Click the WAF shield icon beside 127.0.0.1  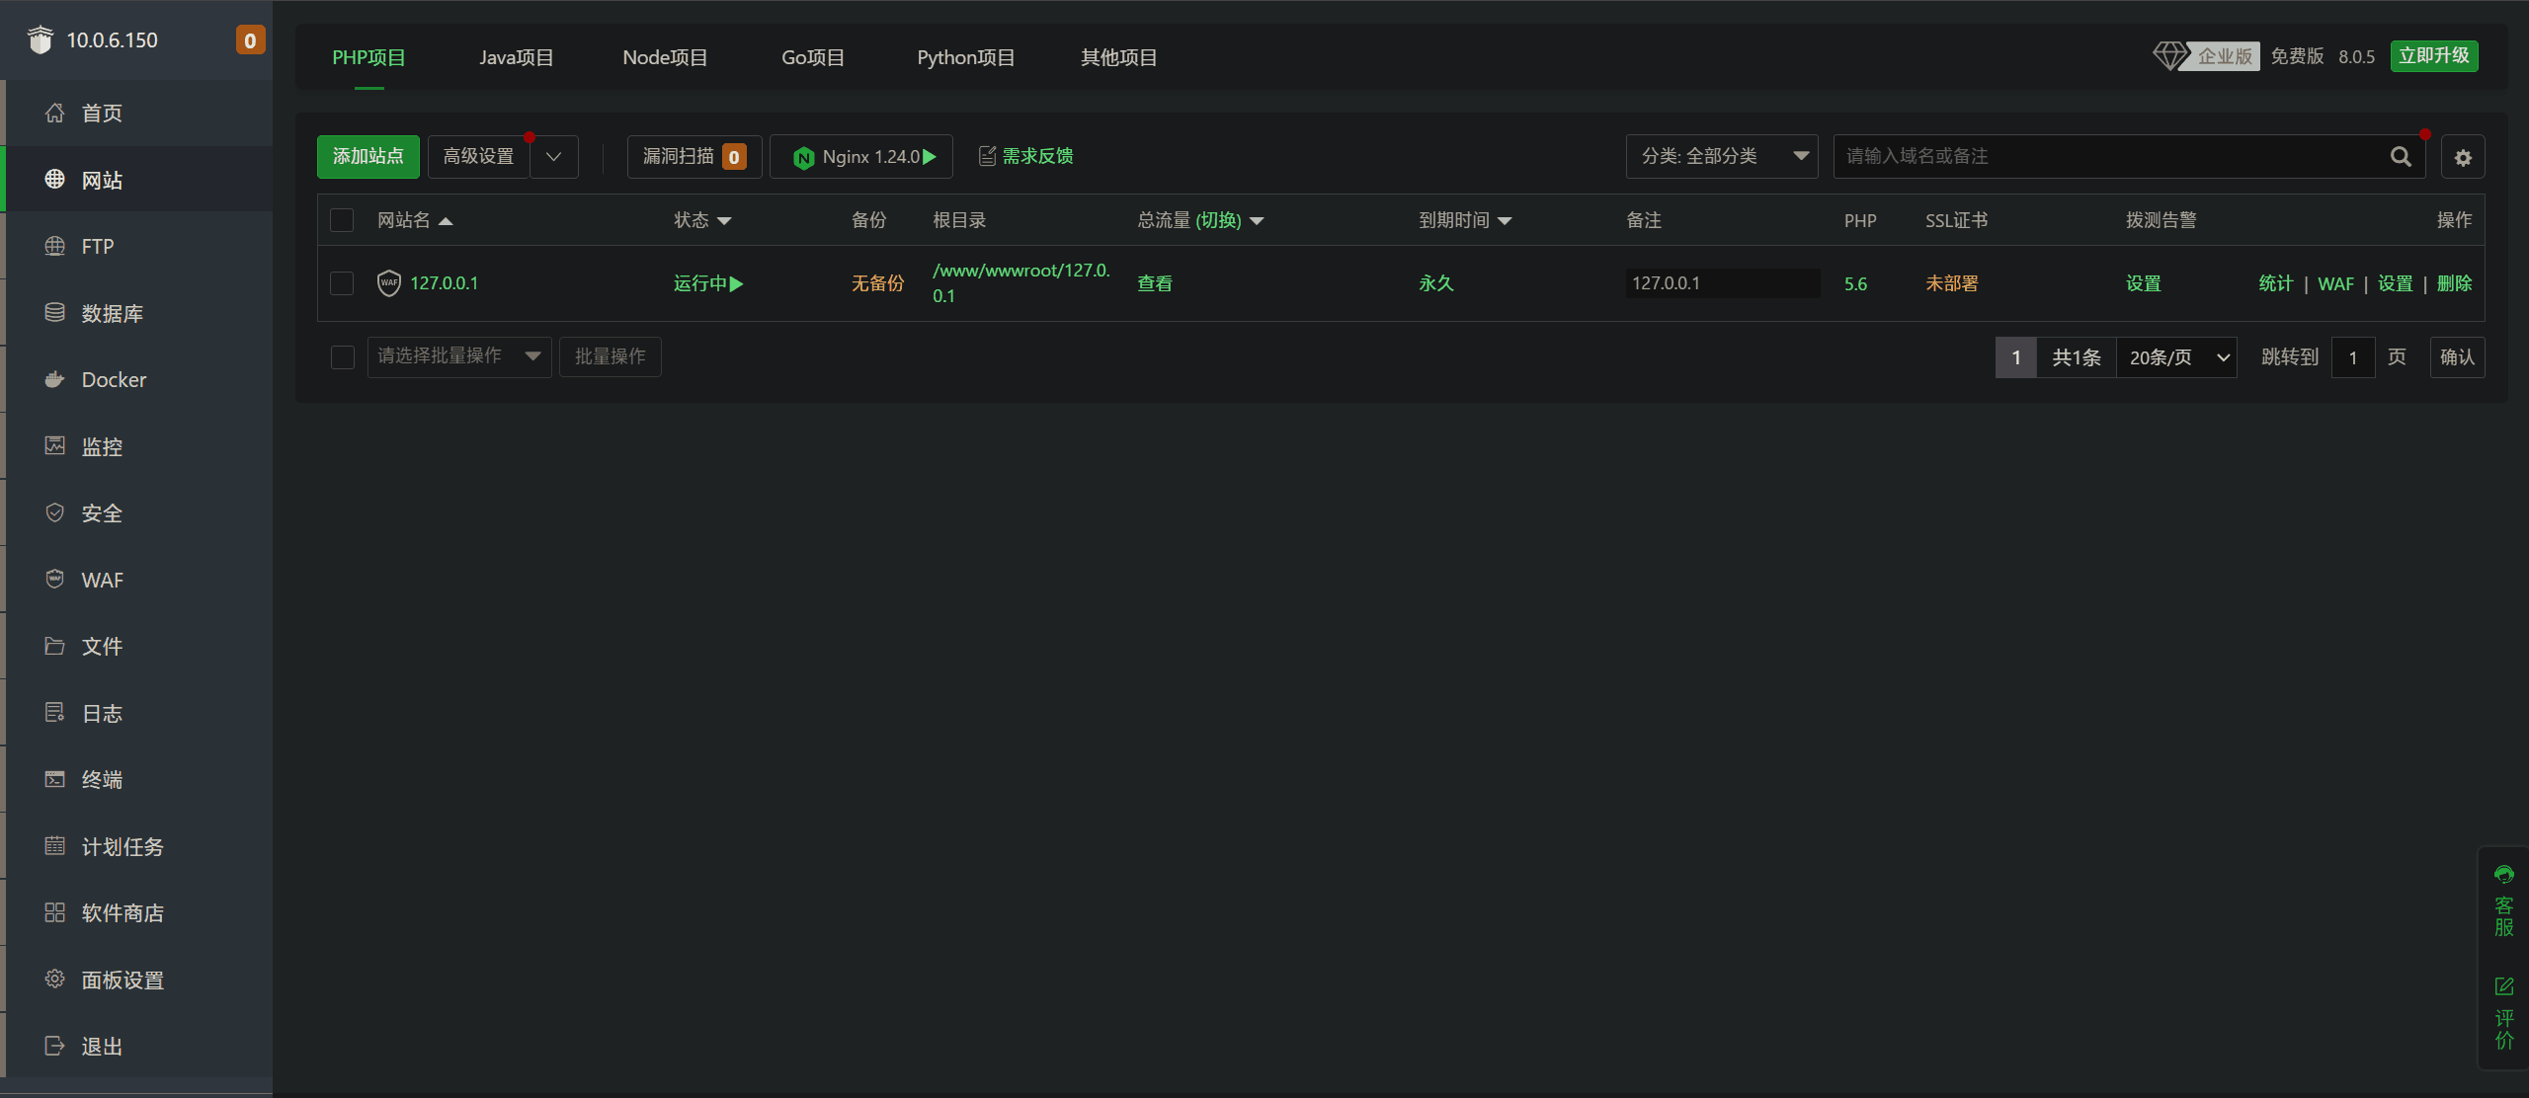click(389, 283)
